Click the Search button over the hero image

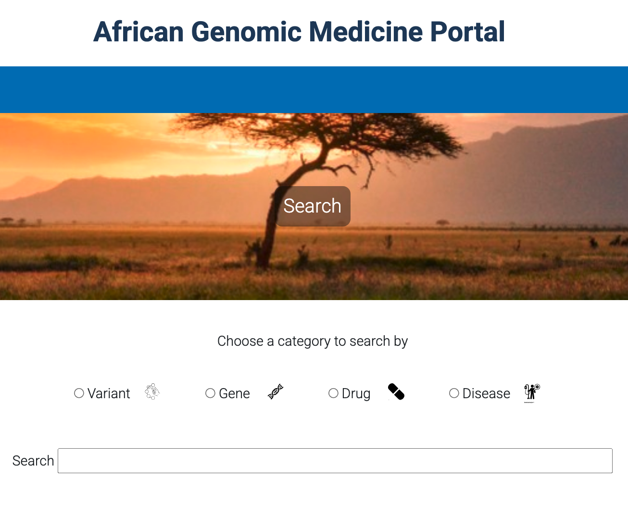[x=313, y=206]
